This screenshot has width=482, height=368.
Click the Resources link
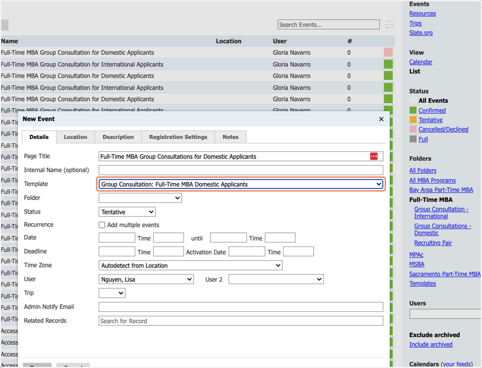click(423, 14)
